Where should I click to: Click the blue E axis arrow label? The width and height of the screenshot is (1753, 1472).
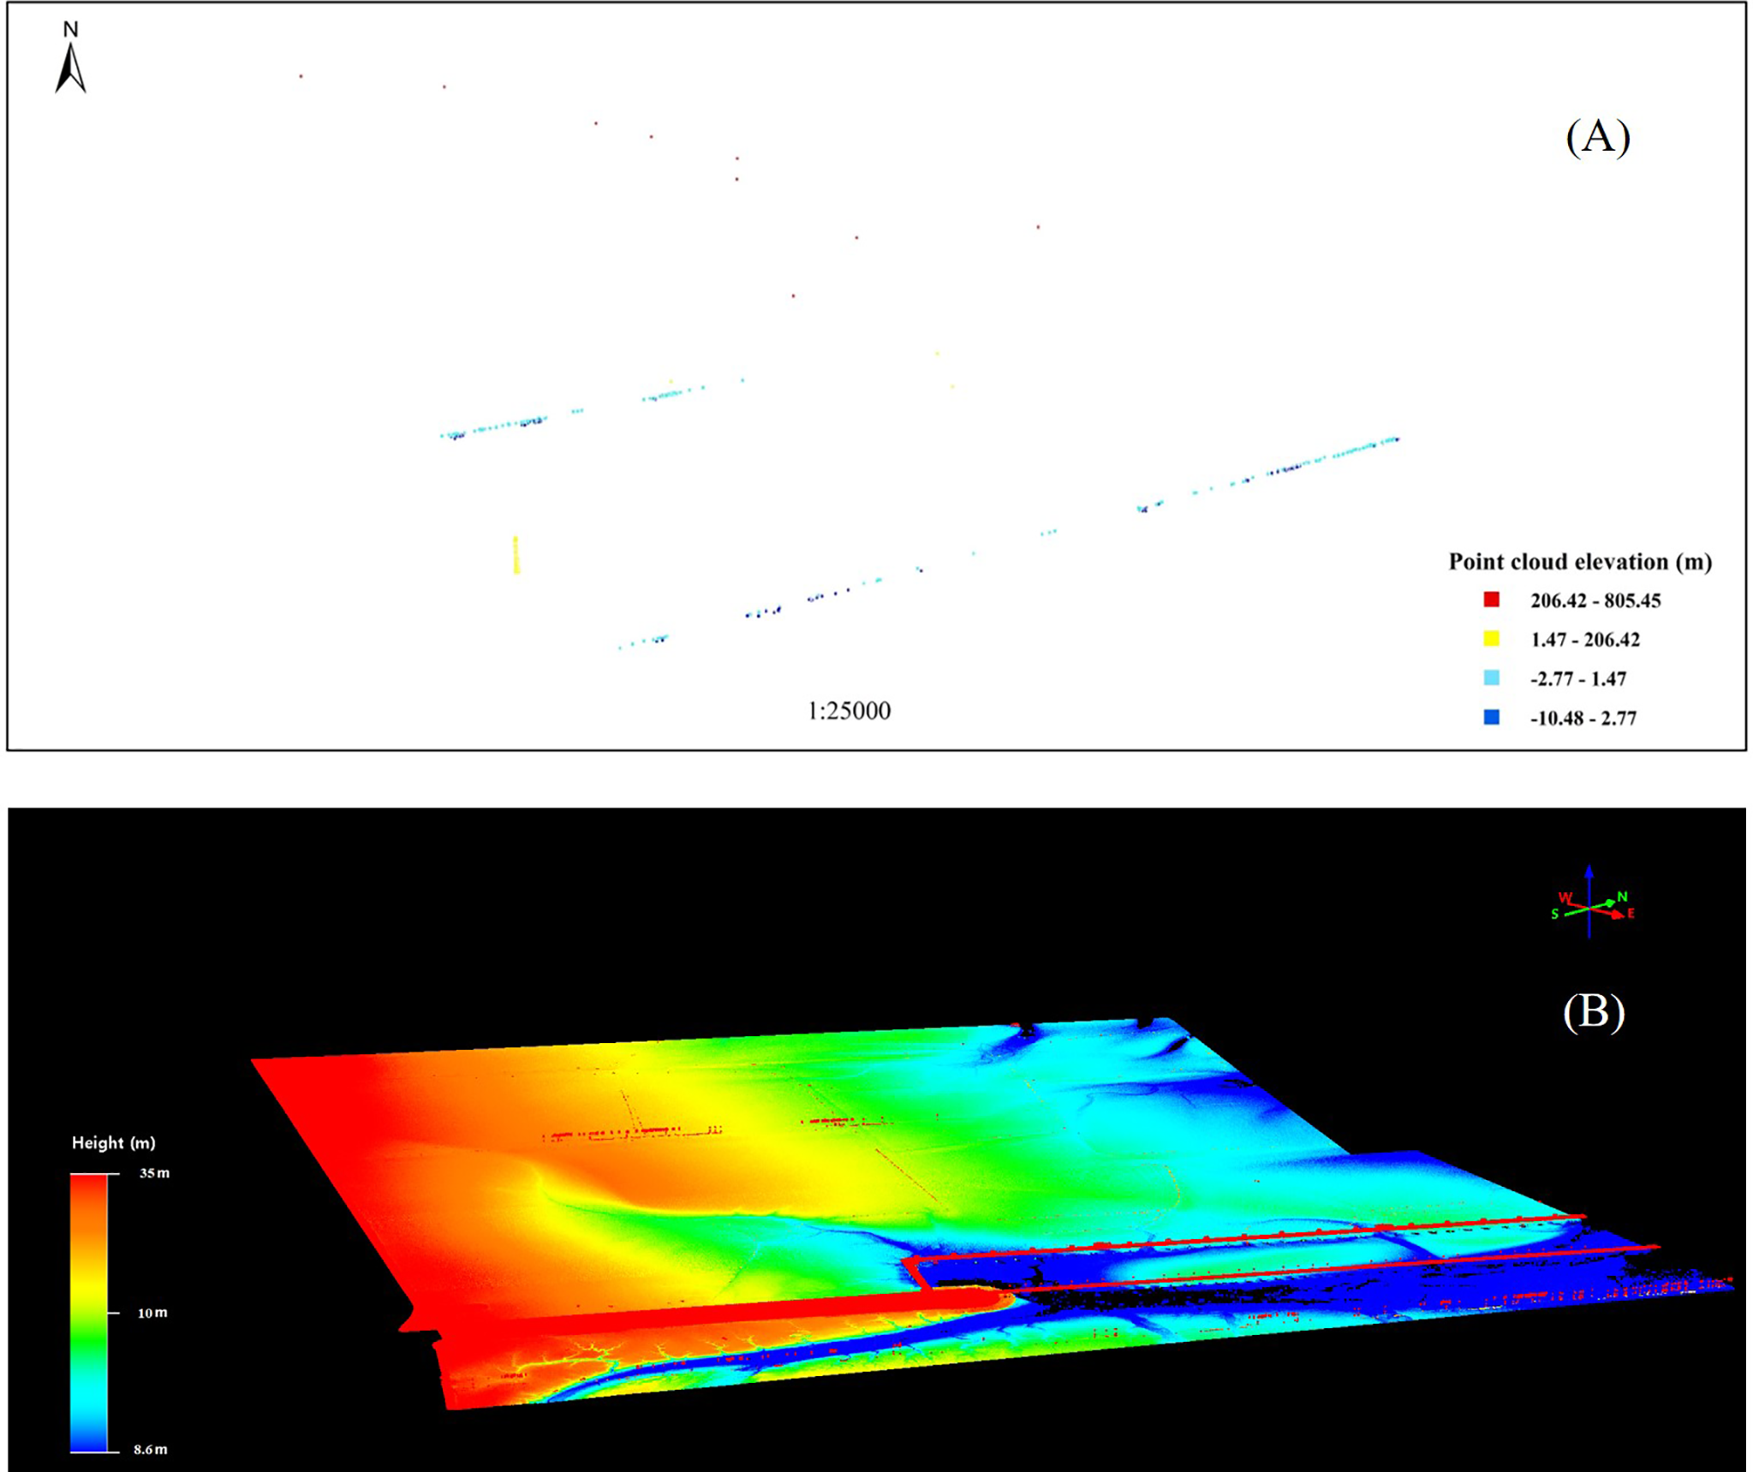tap(1631, 914)
